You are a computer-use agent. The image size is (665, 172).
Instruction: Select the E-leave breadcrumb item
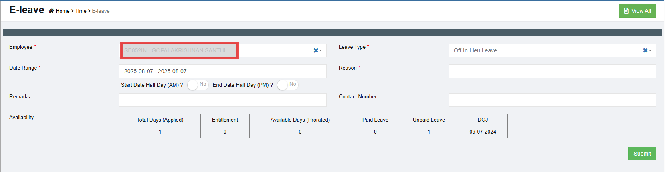(101, 11)
